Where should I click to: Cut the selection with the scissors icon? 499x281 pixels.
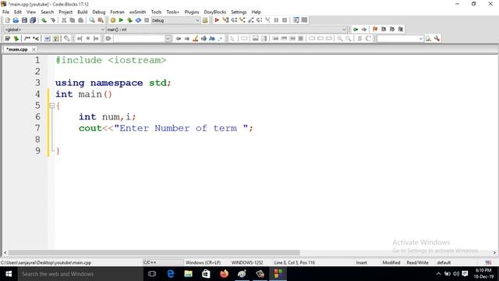(x=64, y=20)
